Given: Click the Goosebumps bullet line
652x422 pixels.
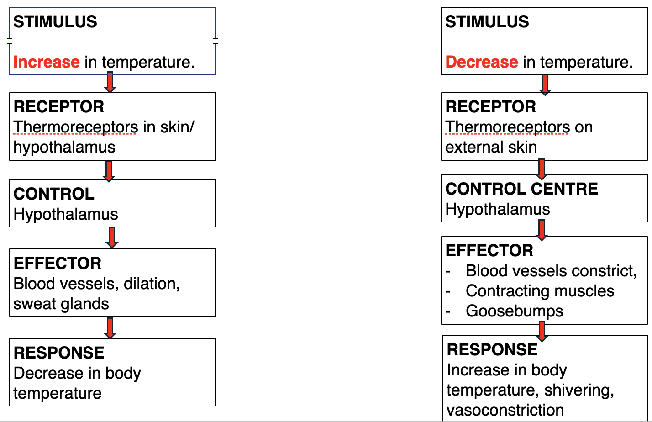Looking at the screenshot, I should [505, 311].
